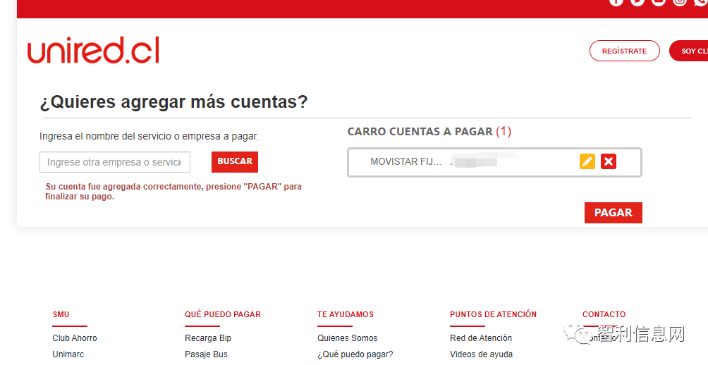Remove the MOVISTAR FIJ... account with the X icon
The width and height of the screenshot is (708, 365).
(x=608, y=161)
